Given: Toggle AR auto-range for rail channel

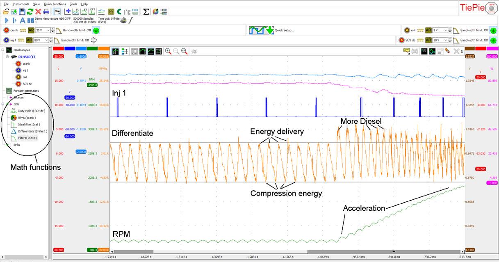Looking at the screenshot, I should click(x=428, y=30).
